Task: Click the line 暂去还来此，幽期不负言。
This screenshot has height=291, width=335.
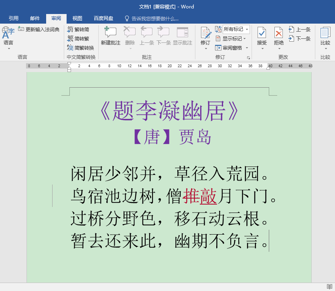Action: (169, 241)
